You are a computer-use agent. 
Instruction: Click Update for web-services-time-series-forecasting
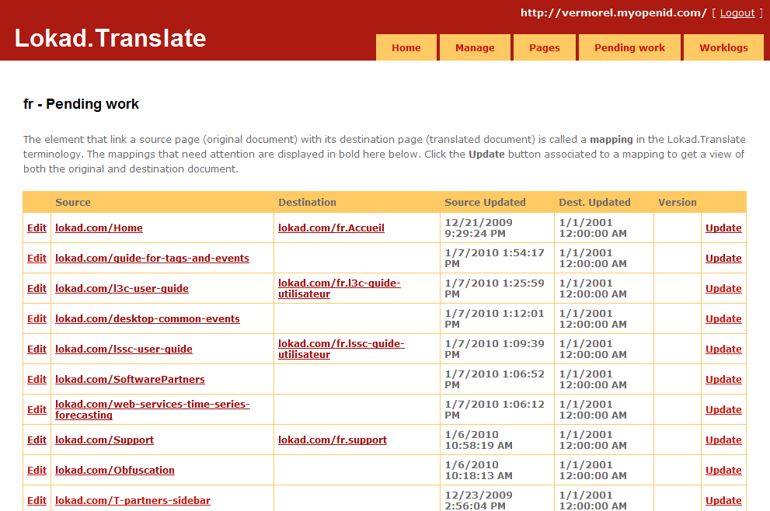click(723, 410)
